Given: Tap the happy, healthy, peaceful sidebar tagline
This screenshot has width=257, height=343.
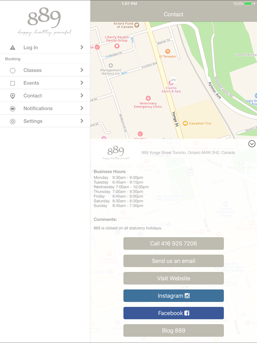Looking at the screenshot, I should pyautogui.click(x=44, y=32).
